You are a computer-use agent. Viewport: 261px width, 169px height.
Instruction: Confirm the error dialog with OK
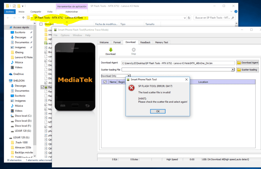click(158, 111)
